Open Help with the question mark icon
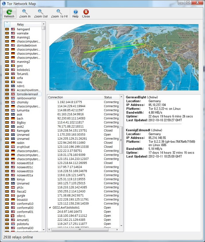Viewport: 205px width, 242px height. pos(75,12)
